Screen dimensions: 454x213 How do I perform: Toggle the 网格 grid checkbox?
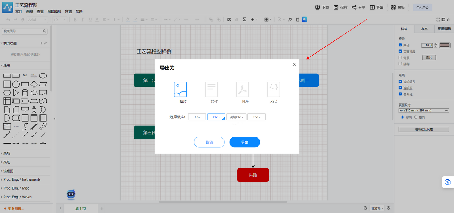pos(401,45)
